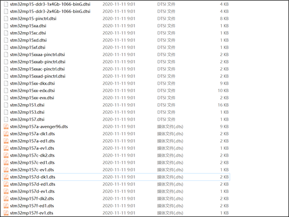The height and width of the screenshot is (217, 289).
Task: Select the stm32mp157c-ed1.dts file name
Action: 32,162
